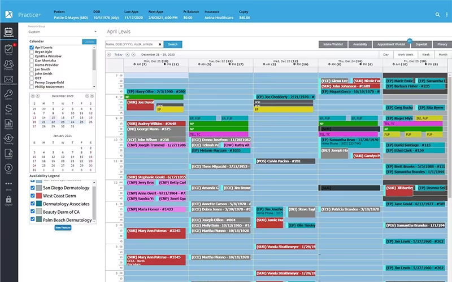This screenshot has height=282, width=452.
Task: Uncheck April Lewis calendar checkbox
Action: tap(32, 47)
